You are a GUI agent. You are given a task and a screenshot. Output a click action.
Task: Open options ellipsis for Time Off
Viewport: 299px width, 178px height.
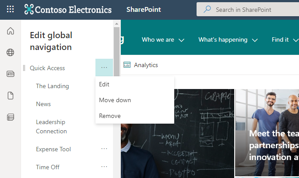pos(104,167)
